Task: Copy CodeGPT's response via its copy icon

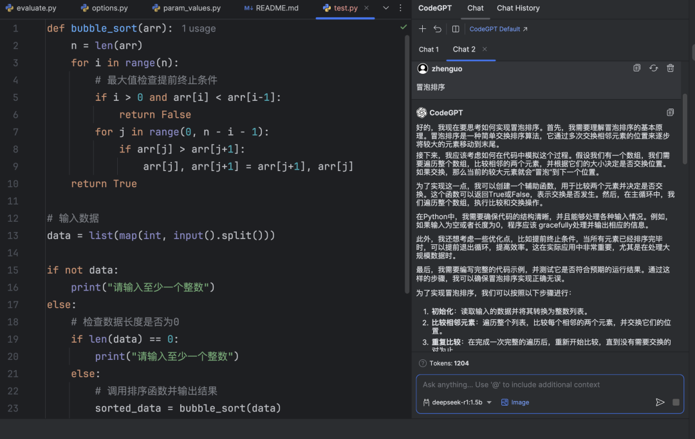Action: point(670,112)
